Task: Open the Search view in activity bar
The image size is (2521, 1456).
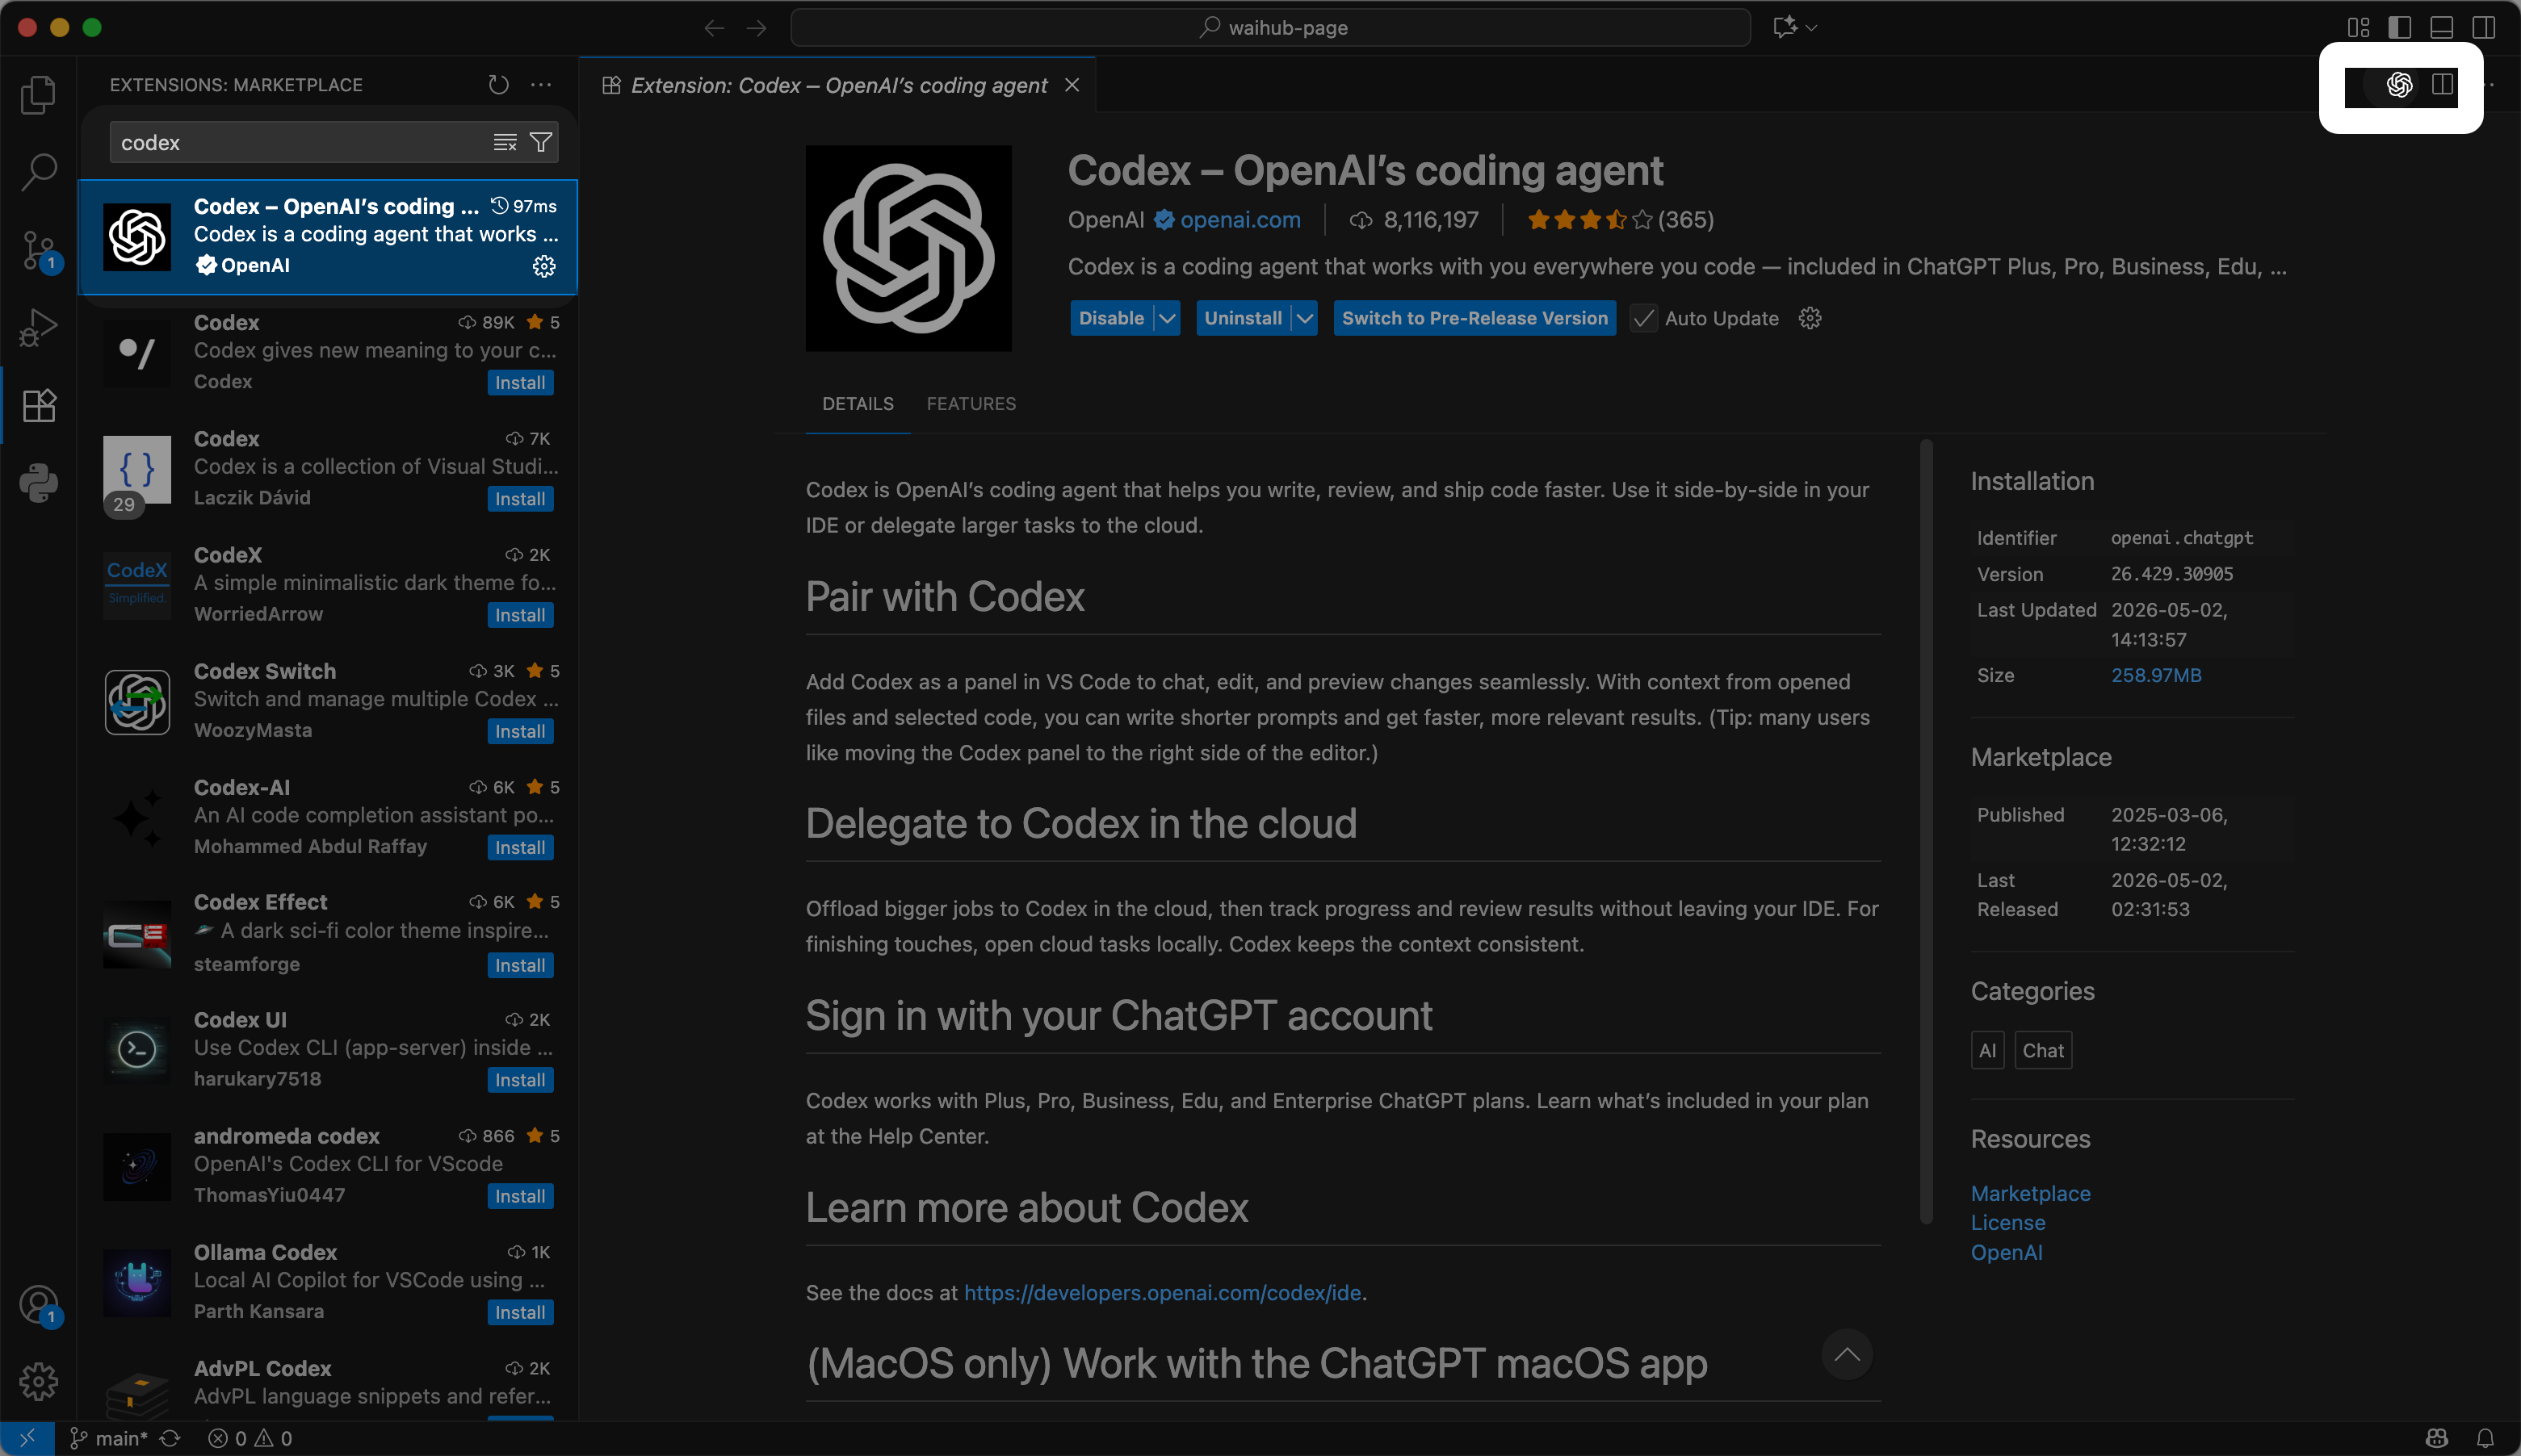Action: 38,172
